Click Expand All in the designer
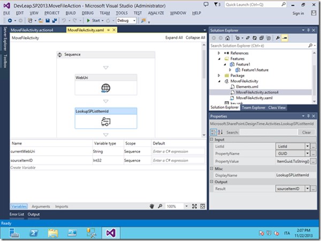This screenshot has height=241, width=321. (174, 37)
